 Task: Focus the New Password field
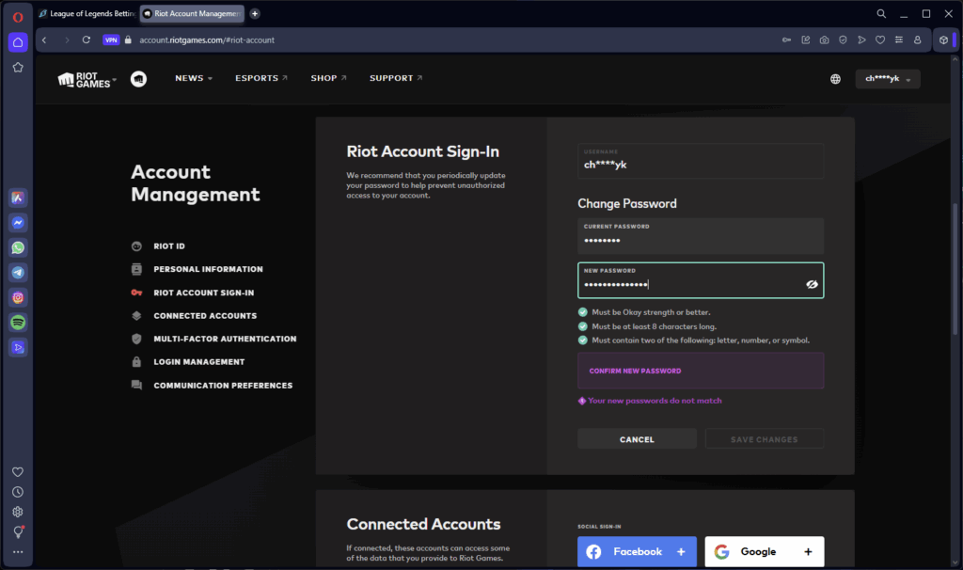(700, 280)
